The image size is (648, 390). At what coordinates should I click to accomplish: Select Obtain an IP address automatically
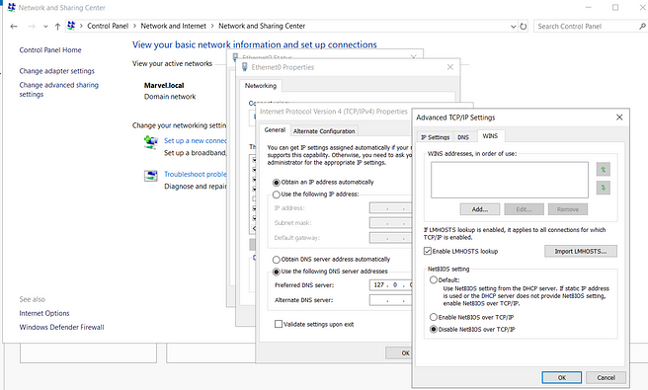276,183
